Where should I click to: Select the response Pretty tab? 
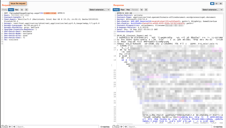pyautogui.click(x=116, y=10)
